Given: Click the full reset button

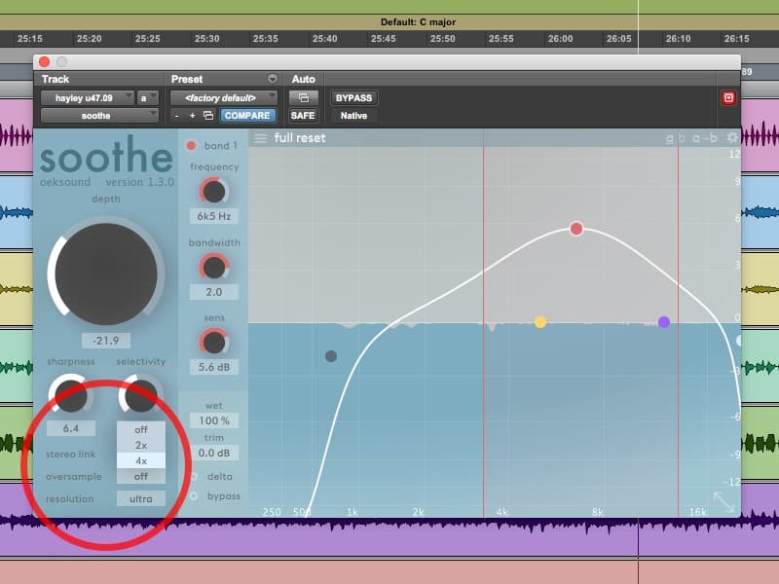Looking at the screenshot, I should pyautogui.click(x=300, y=138).
